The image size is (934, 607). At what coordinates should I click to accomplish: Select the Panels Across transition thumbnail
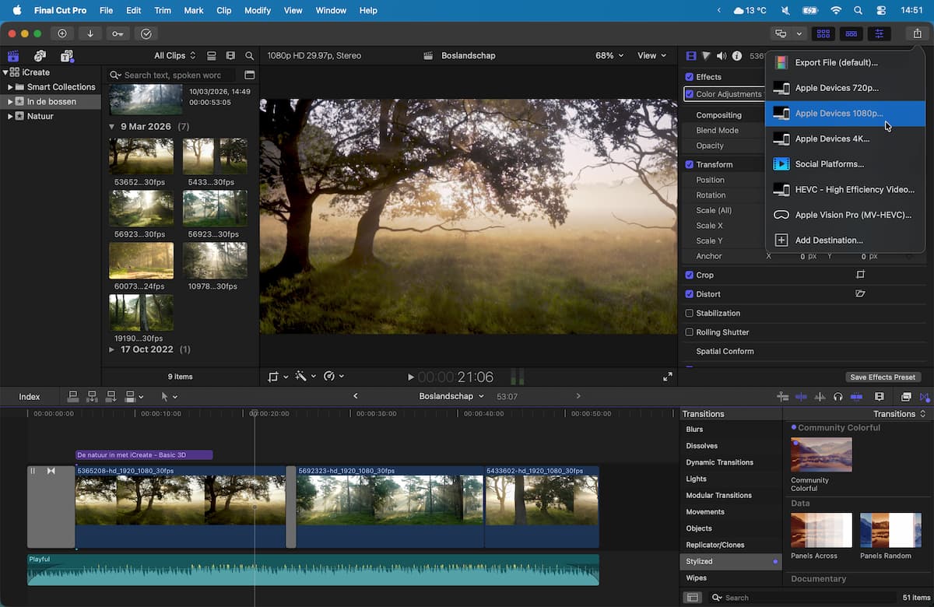point(821,531)
